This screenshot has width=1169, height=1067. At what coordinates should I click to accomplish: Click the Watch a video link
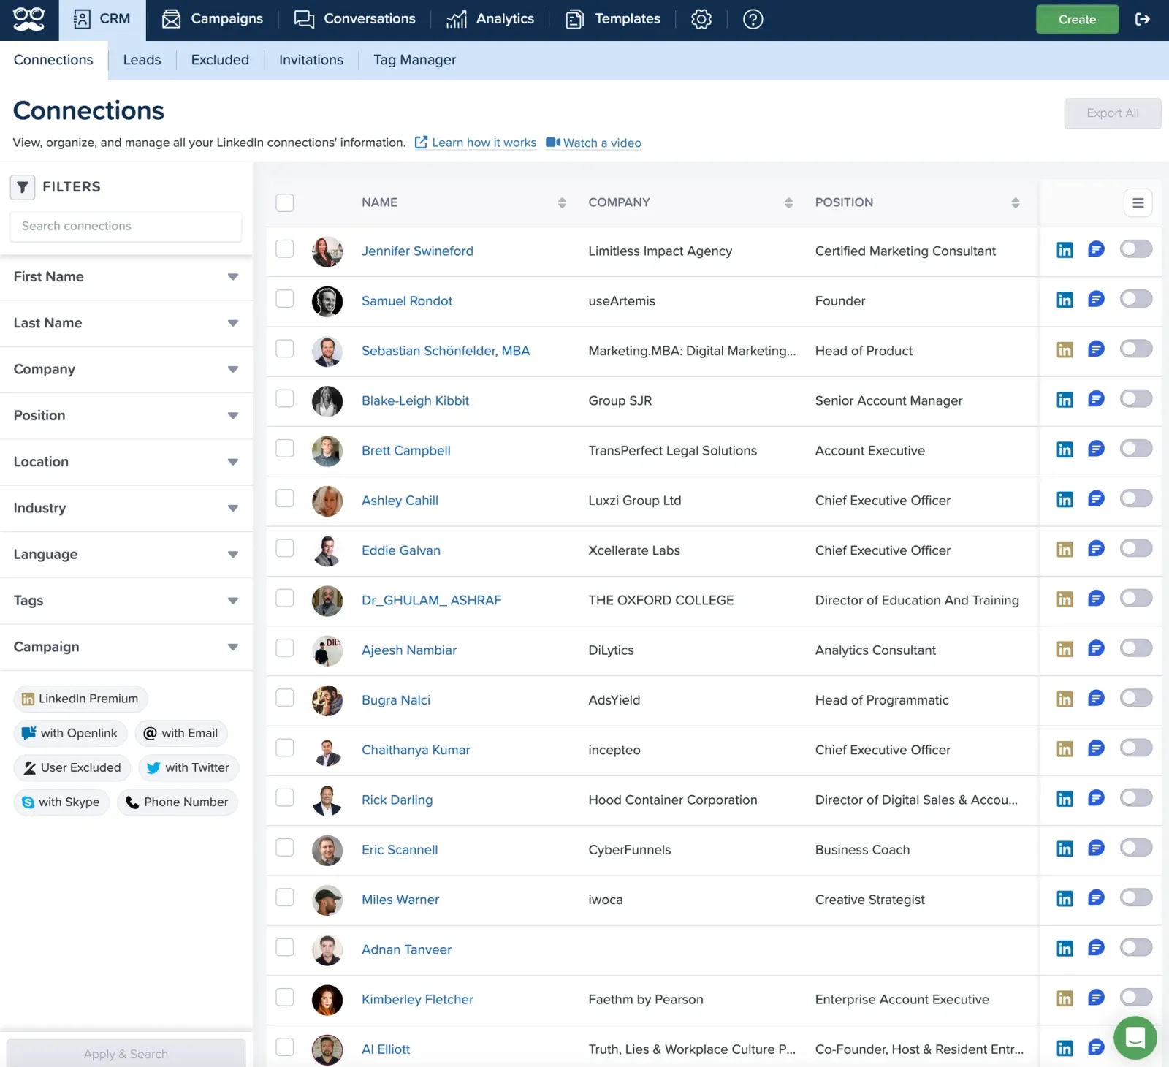(594, 143)
